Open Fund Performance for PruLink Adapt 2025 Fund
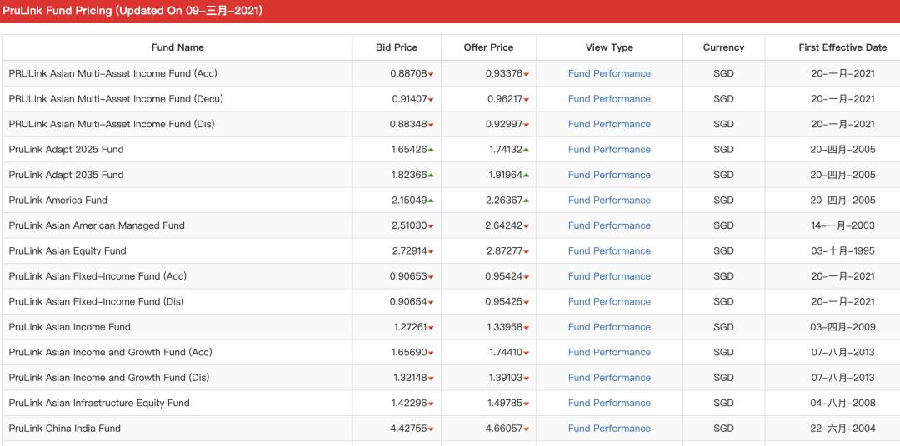 609,150
